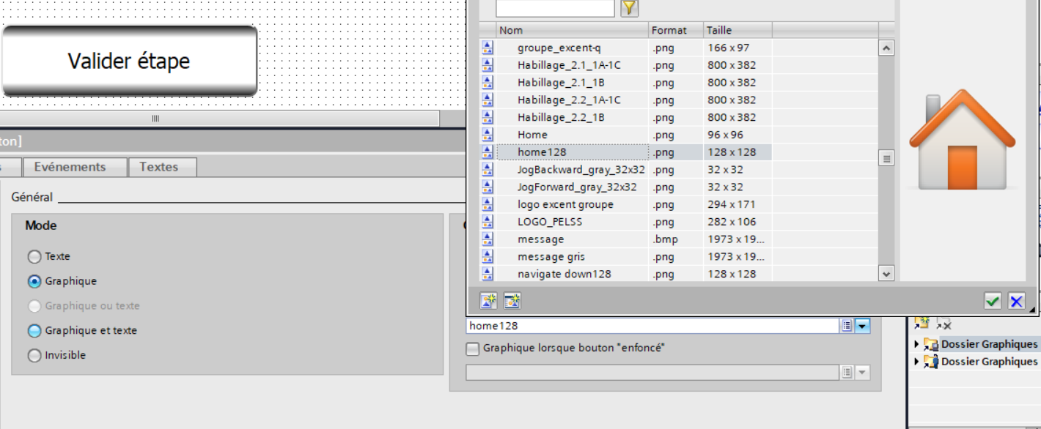1041x429 pixels.
Task: Switch to the Evénements tab
Action: (70, 167)
